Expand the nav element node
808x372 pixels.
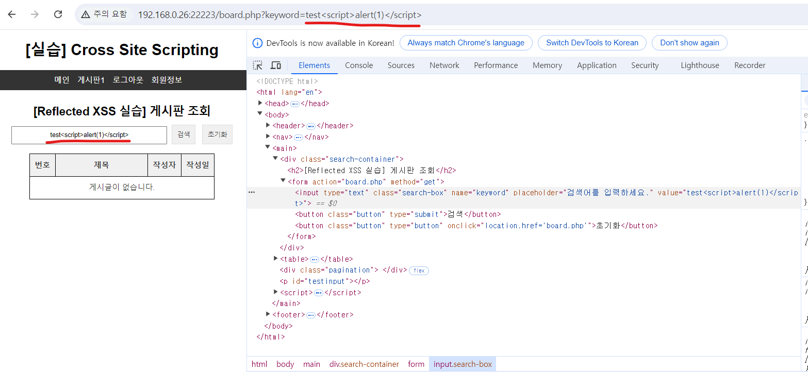[268, 137]
